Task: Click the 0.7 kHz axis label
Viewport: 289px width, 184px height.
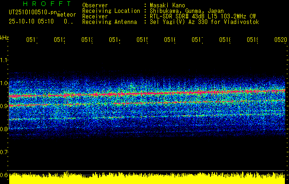Action: coord(4,152)
